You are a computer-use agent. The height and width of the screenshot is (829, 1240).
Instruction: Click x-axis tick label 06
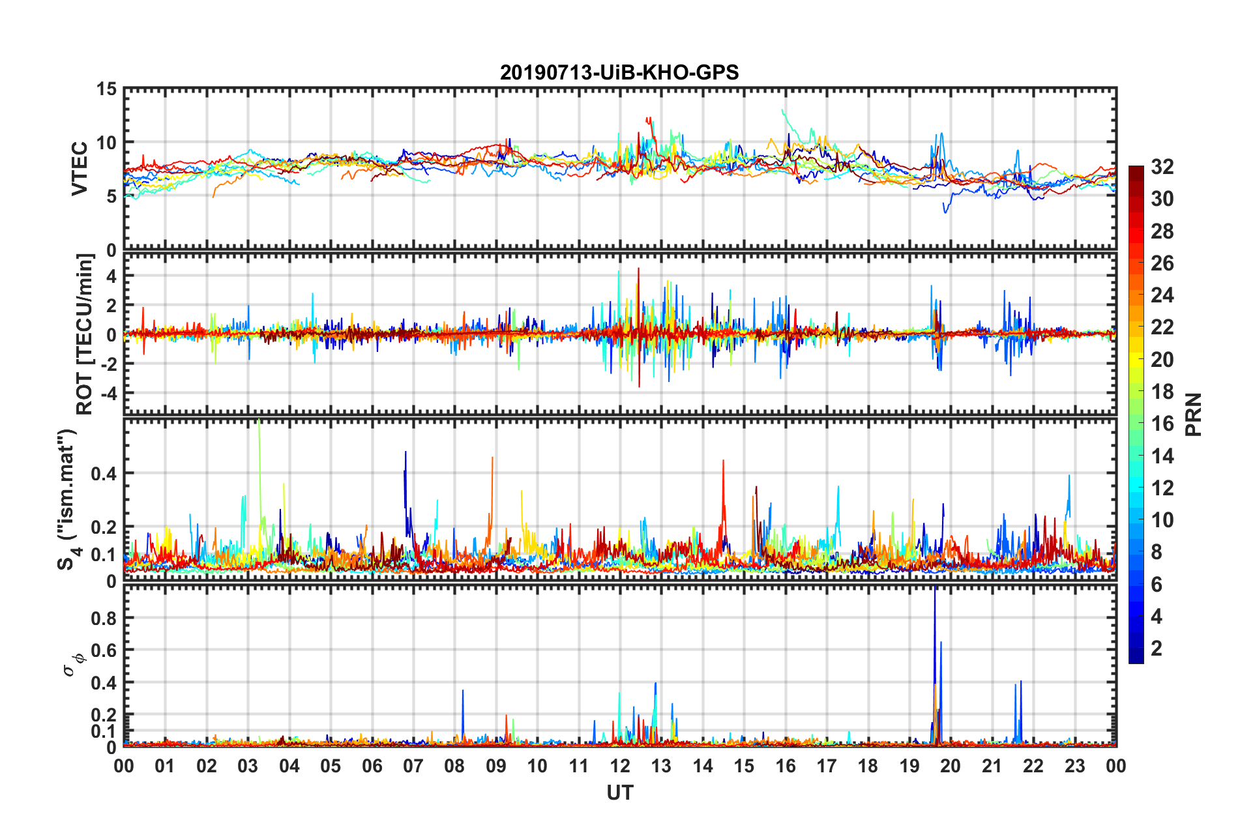tap(372, 766)
